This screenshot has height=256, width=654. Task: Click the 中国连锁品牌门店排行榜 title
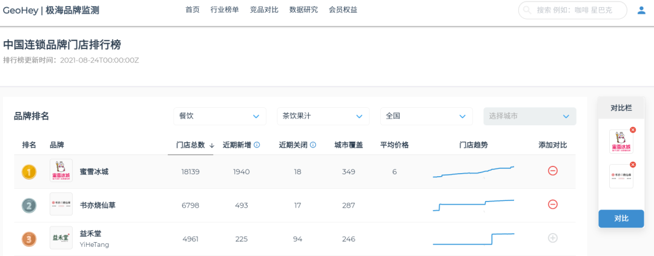coord(62,45)
